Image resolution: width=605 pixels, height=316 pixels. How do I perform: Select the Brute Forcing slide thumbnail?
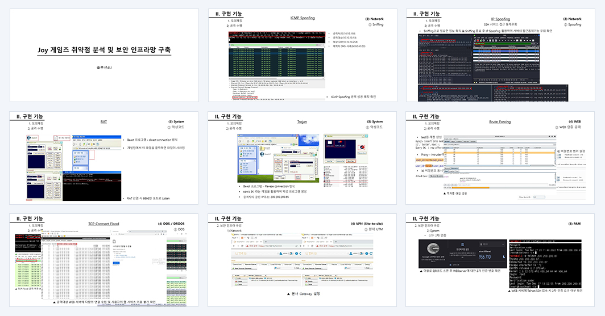[x=500, y=158]
